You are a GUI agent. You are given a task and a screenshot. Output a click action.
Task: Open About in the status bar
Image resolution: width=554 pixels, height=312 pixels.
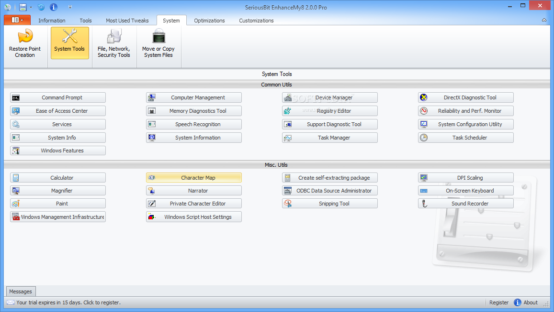tap(526, 302)
